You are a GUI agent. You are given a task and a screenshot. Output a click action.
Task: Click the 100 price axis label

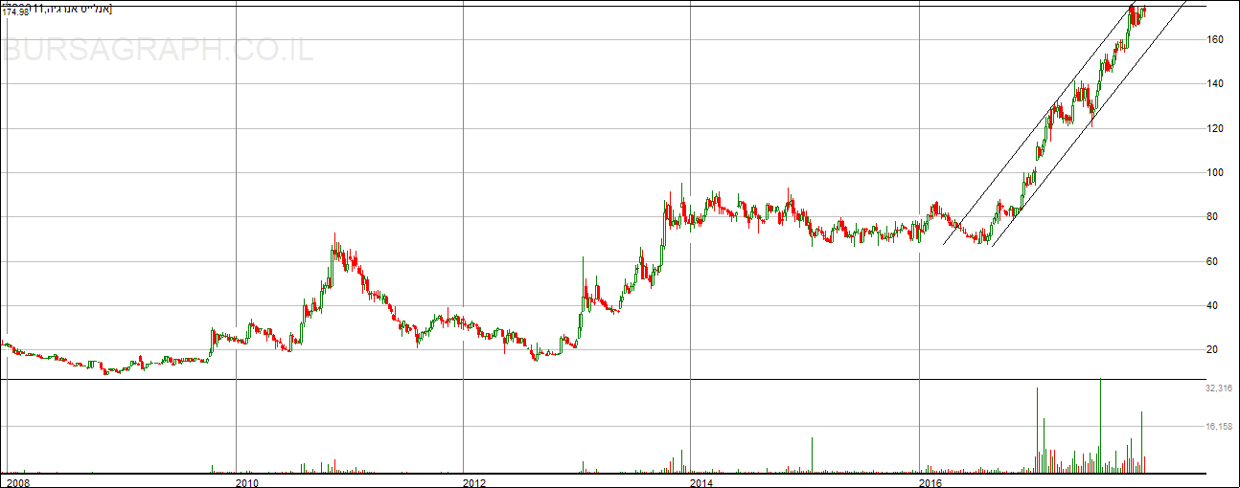(1215, 172)
